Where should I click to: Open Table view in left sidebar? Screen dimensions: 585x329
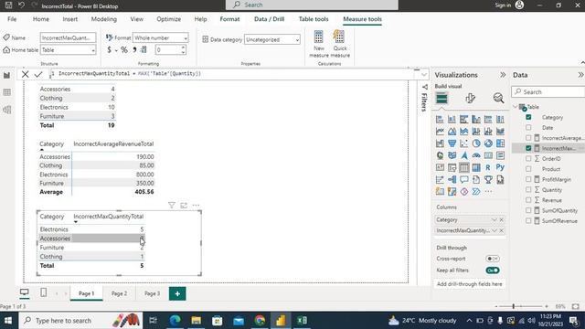pos(6,92)
